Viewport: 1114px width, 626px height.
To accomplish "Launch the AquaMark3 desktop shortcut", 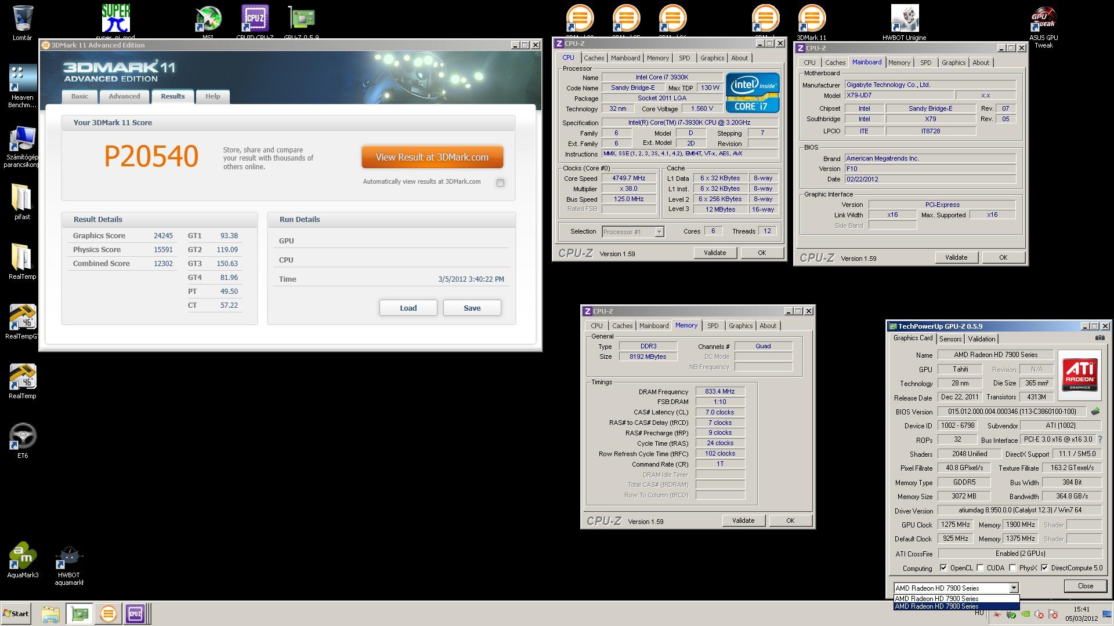I will click(x=23, y=556).
